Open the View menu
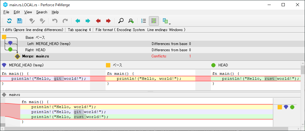305x131 pixels. [28, 12]
